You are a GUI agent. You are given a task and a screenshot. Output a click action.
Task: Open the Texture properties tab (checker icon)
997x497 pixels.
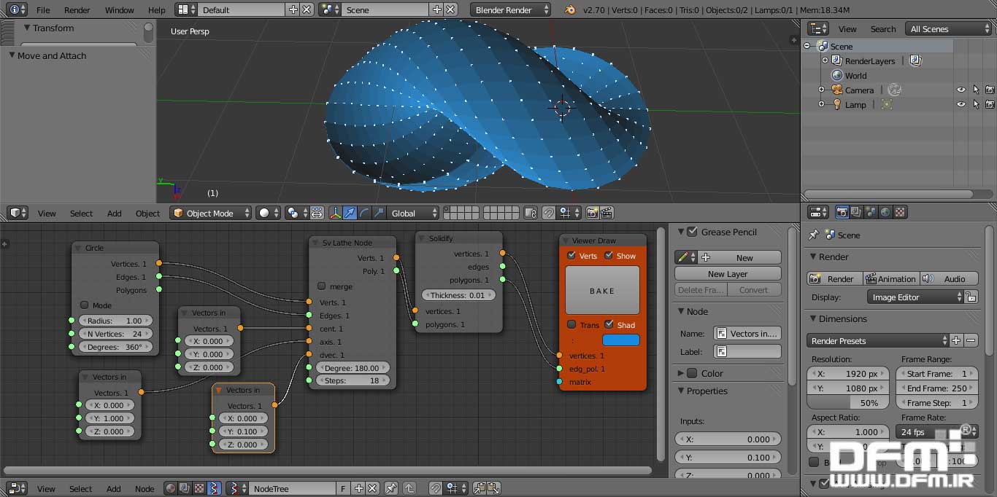coord(900,212)
